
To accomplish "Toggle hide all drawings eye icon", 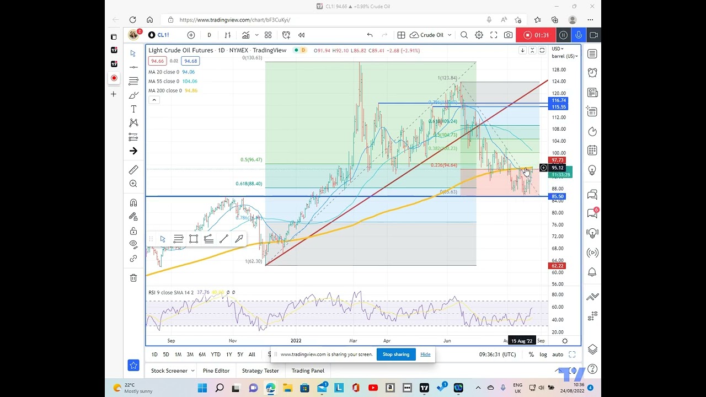I will tap(133, 244).
